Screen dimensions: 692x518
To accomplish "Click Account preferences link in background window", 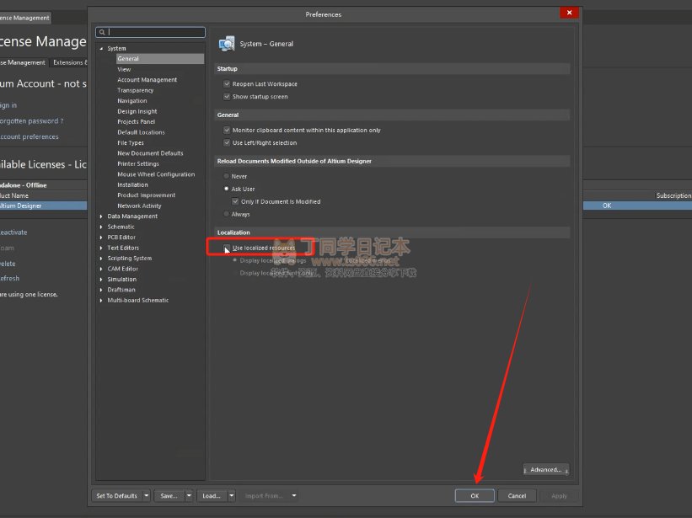I will pyautogui.click(x=30, y=136).
